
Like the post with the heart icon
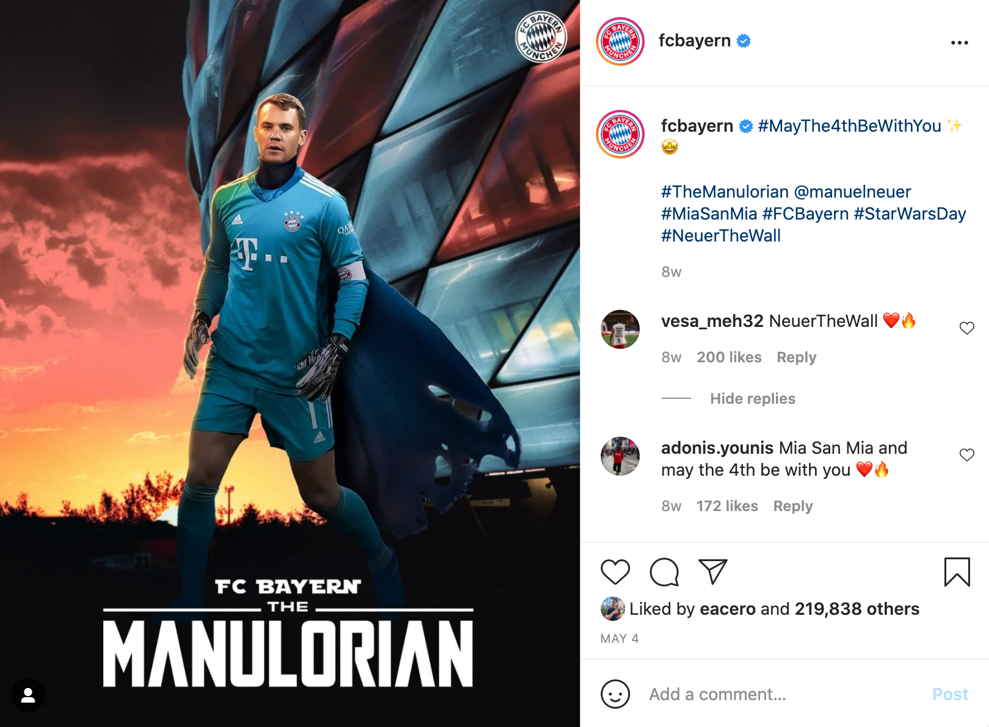tap(615, 572)
